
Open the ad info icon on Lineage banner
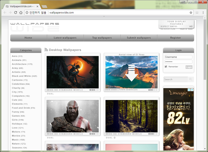(189, 90)
